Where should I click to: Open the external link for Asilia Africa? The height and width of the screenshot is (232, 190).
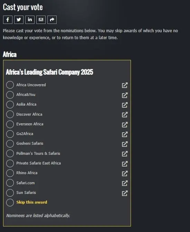click(x=125, y=105)
